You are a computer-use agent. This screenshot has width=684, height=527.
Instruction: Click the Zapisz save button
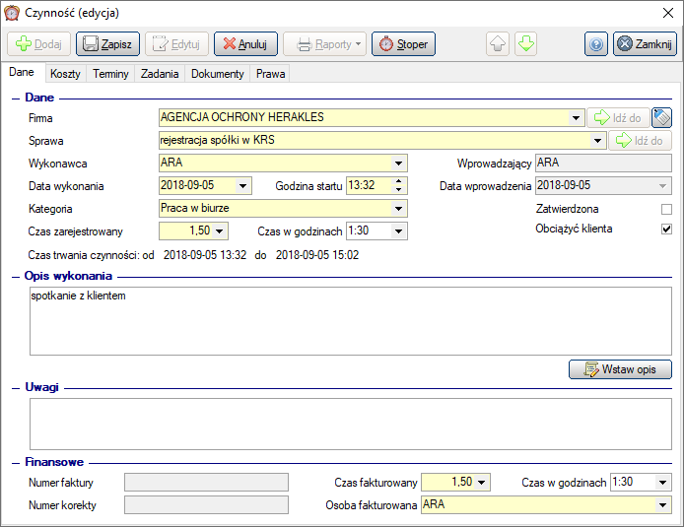[107, 44]
